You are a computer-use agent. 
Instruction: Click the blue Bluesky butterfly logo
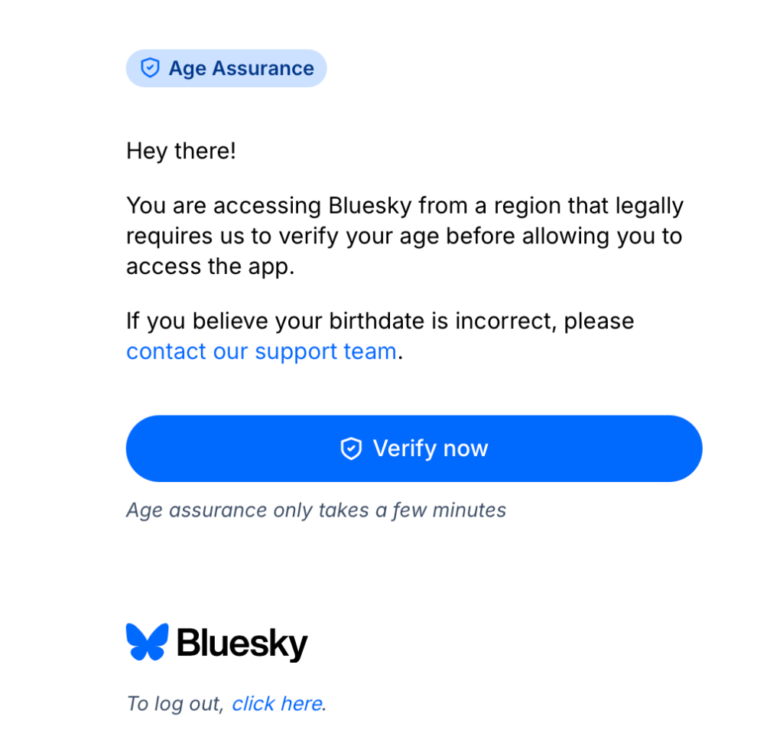click(147, 642)
